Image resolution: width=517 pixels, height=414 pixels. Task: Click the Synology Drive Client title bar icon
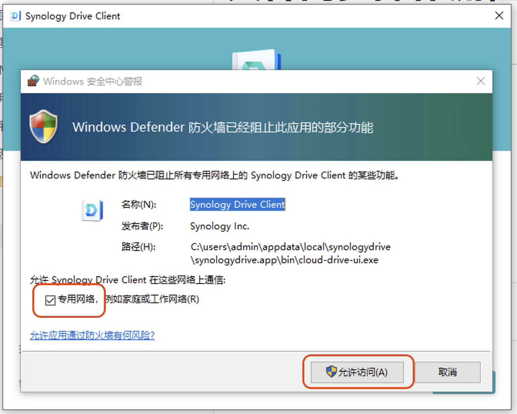coord(16,16)
